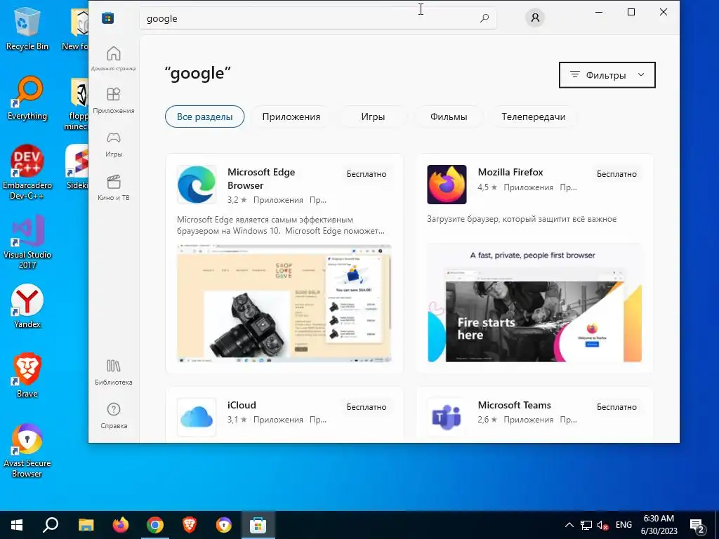This screenshot has width=719, height=539.
Task: Open File Explorer from taskbar
Action: pyautogui.click(x=86, y=525)
